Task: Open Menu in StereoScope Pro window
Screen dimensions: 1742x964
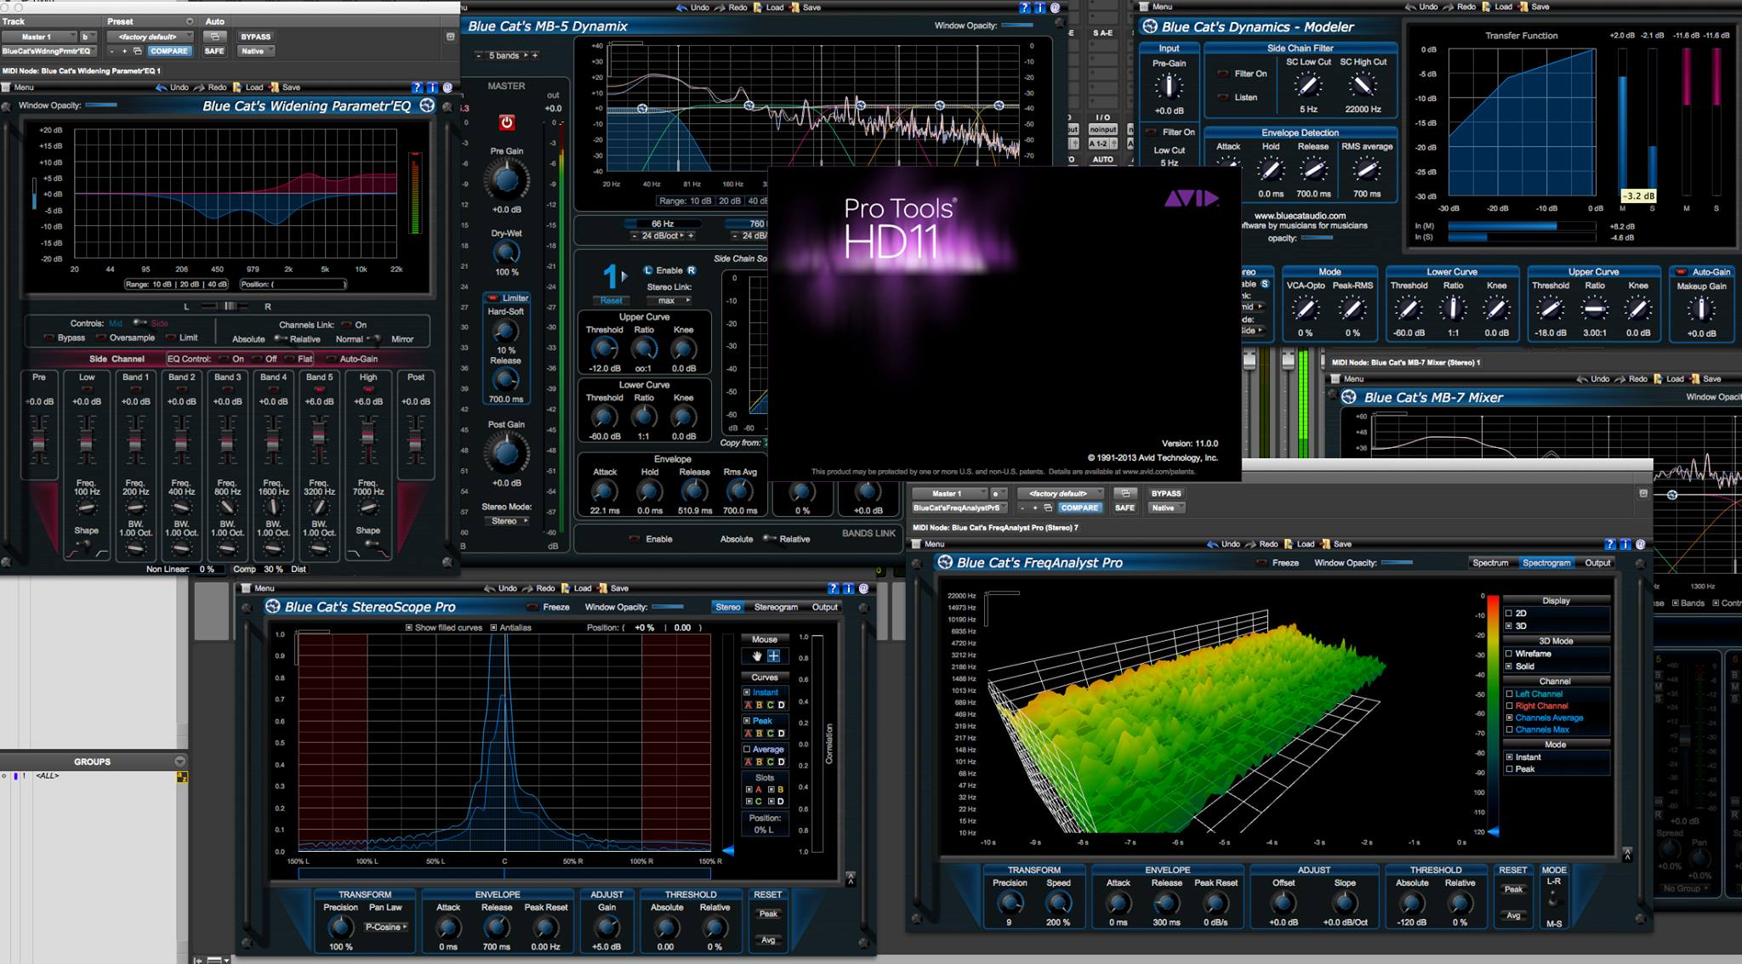Action: coord(259,588)
